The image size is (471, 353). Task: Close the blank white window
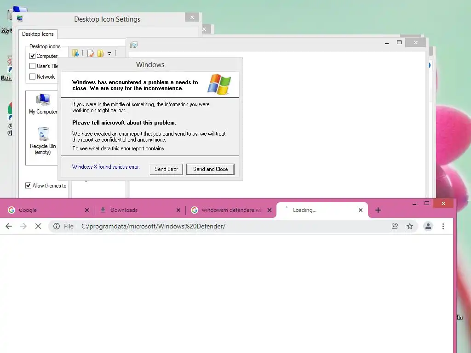click(416, 43)
